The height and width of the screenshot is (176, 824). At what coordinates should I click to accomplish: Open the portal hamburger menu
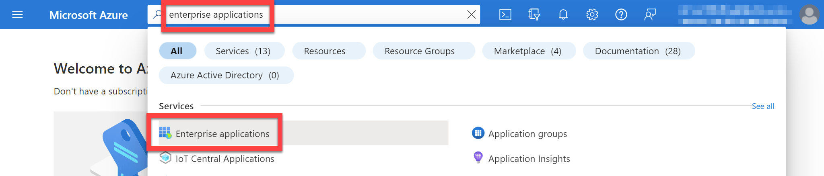(17, 15)
